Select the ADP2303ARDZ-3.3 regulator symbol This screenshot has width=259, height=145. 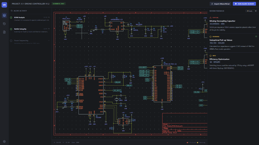[x=117, y=26]
